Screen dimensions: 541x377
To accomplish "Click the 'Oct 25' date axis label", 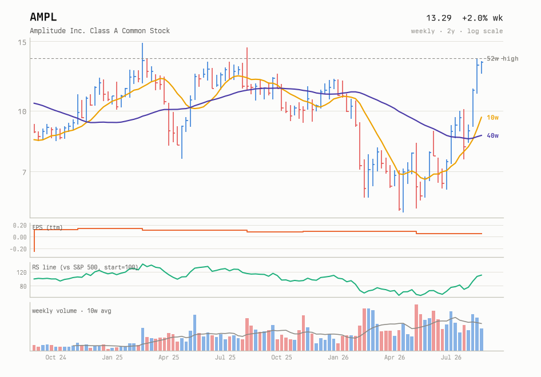I will pos(281,358).
